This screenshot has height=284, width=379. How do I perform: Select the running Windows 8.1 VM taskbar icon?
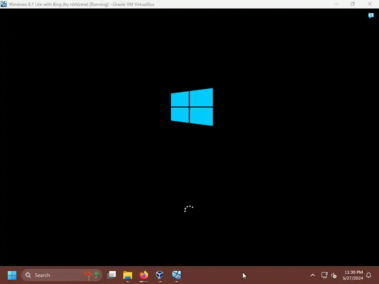[x=177, y=275]
